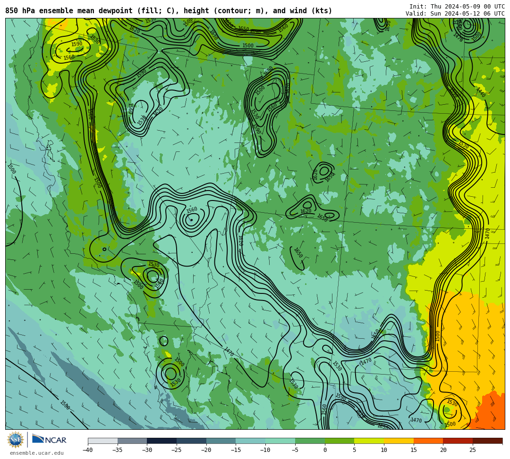Click the white -40 to -35 swatch

[102, 441]
